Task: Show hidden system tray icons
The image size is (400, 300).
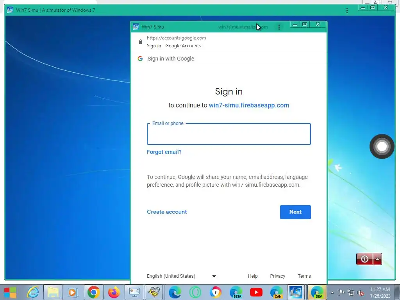Action: point(332,293)
